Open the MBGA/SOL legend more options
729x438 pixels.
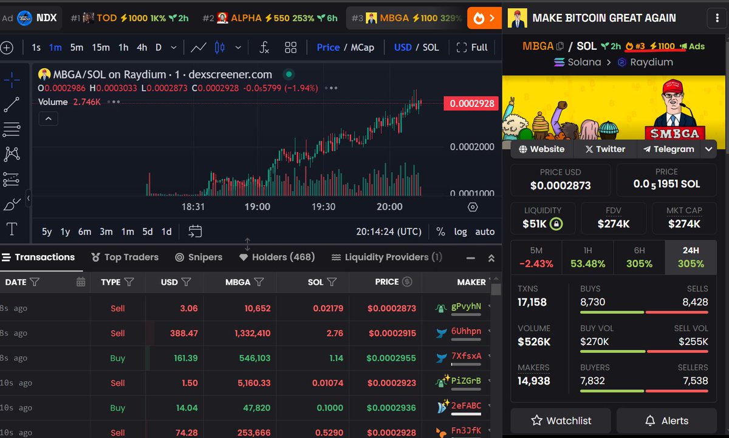tap(331, 88)
